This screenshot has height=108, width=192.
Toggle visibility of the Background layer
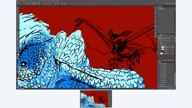point(159,54)
